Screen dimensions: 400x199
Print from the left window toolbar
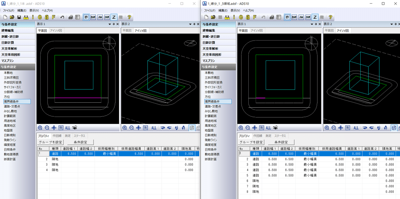click(x=71, y=17)
